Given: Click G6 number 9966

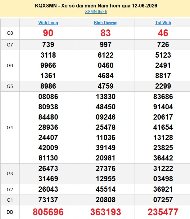Looking at the screenshot, I should click(x=48, y=65).
